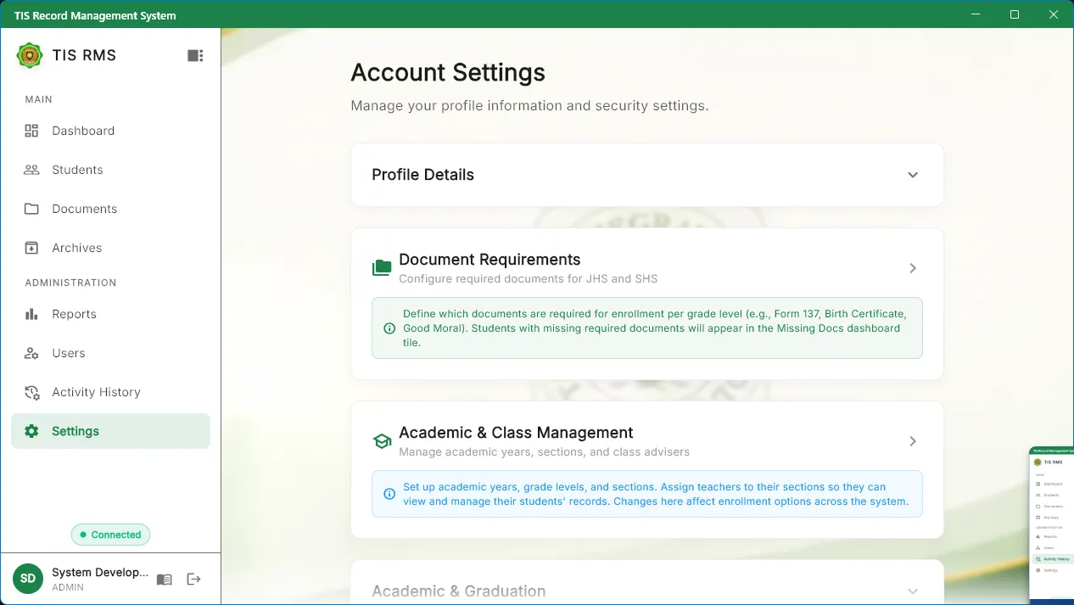1074x605 pixels.
Task: Click the Account Settings heading
Action: [x=448, y=72]
